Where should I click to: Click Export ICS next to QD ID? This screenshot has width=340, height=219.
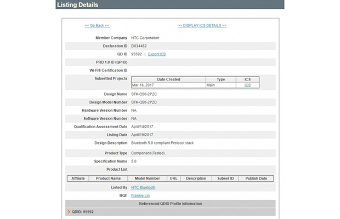[157, 54]
